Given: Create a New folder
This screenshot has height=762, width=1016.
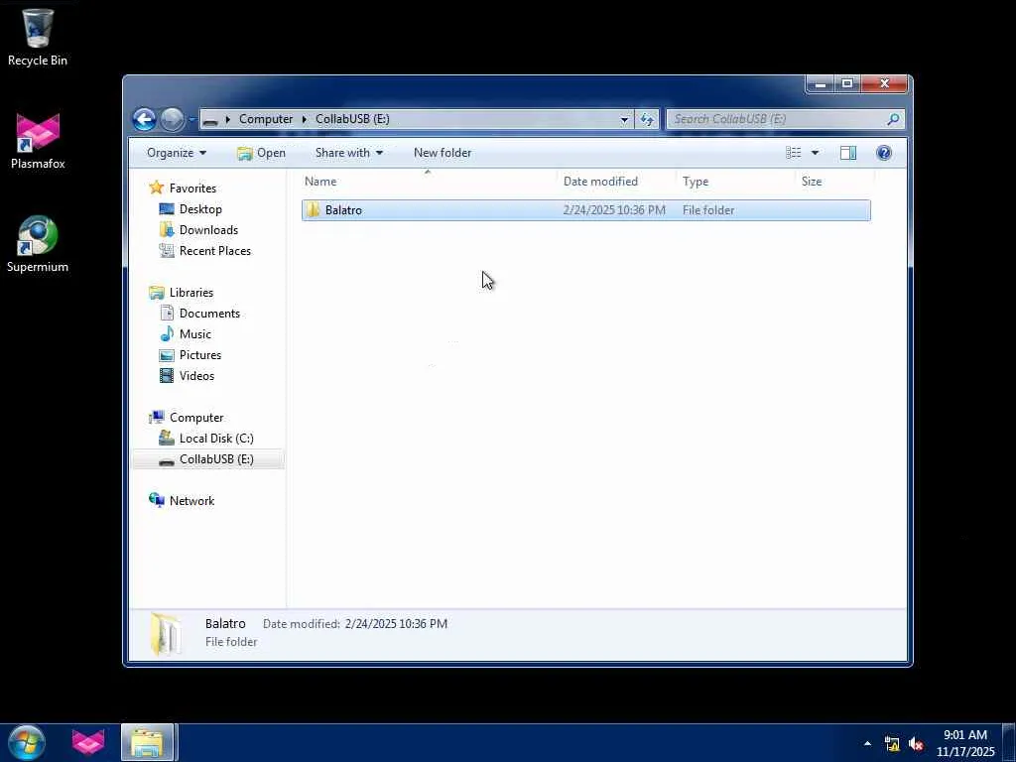Looking at the screenshot, I should [443, 153].
